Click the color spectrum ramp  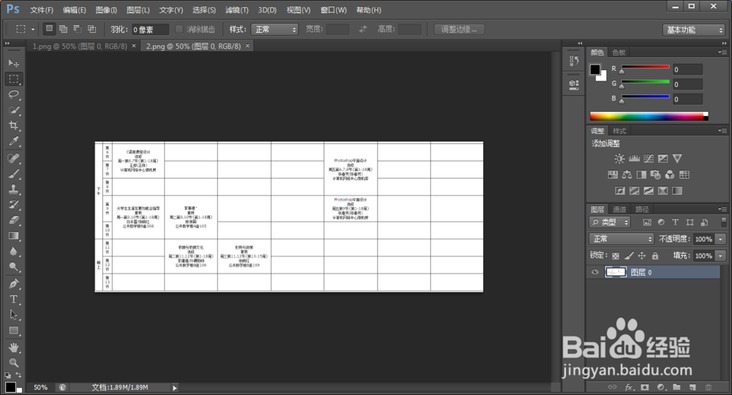649,116
